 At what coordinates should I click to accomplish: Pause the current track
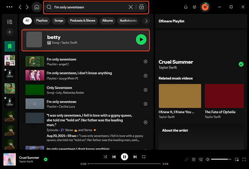point(124,157)
